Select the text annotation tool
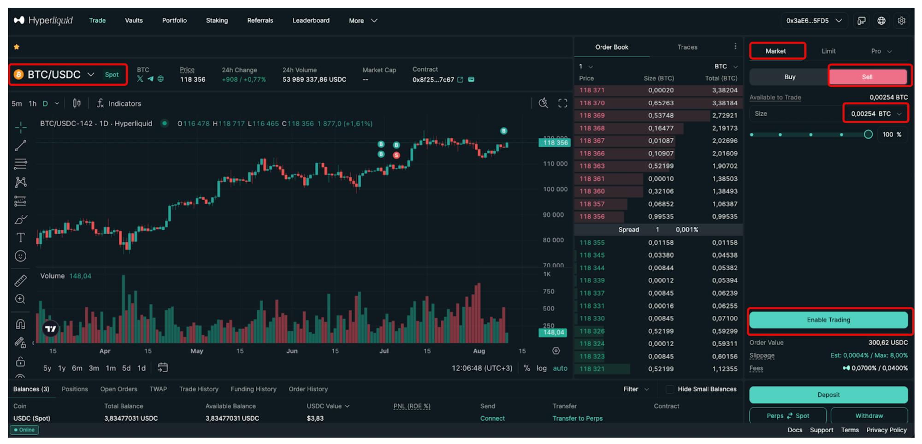The height and width of the screenshot is (444, 922). [20, 238]
